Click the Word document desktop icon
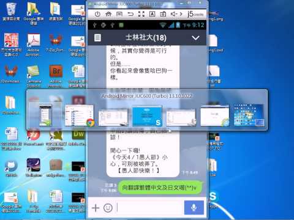This screenshot has height=220, width=294. [11, 139]
